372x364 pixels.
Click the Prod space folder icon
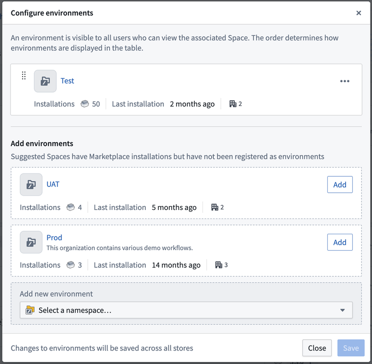click(x=31, y=242)
